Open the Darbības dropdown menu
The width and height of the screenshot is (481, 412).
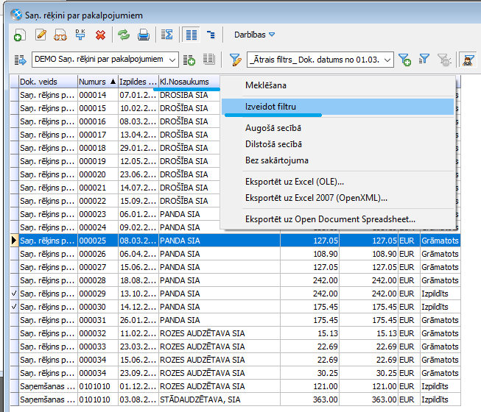[254, 35]
